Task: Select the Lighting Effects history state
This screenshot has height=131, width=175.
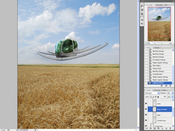Action: (159, 83)
